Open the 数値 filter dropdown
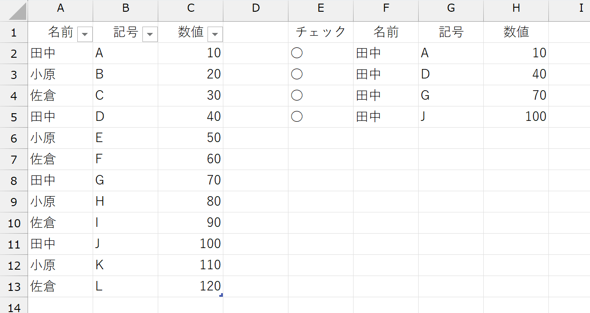Image resolution: width=590 pixels, height=313 pixels. (215, 34)
